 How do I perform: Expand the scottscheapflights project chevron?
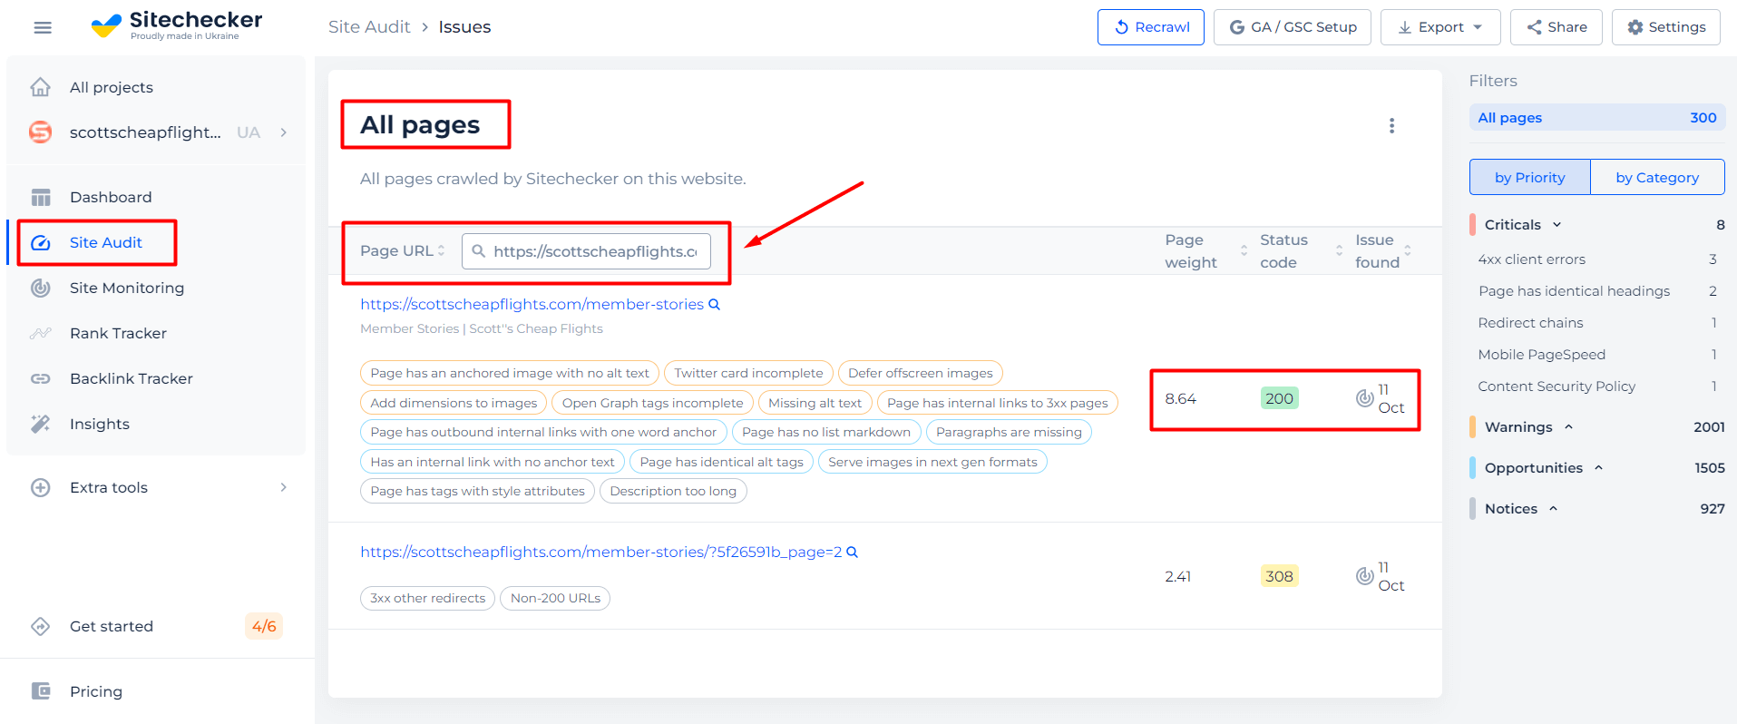[284, 132]
